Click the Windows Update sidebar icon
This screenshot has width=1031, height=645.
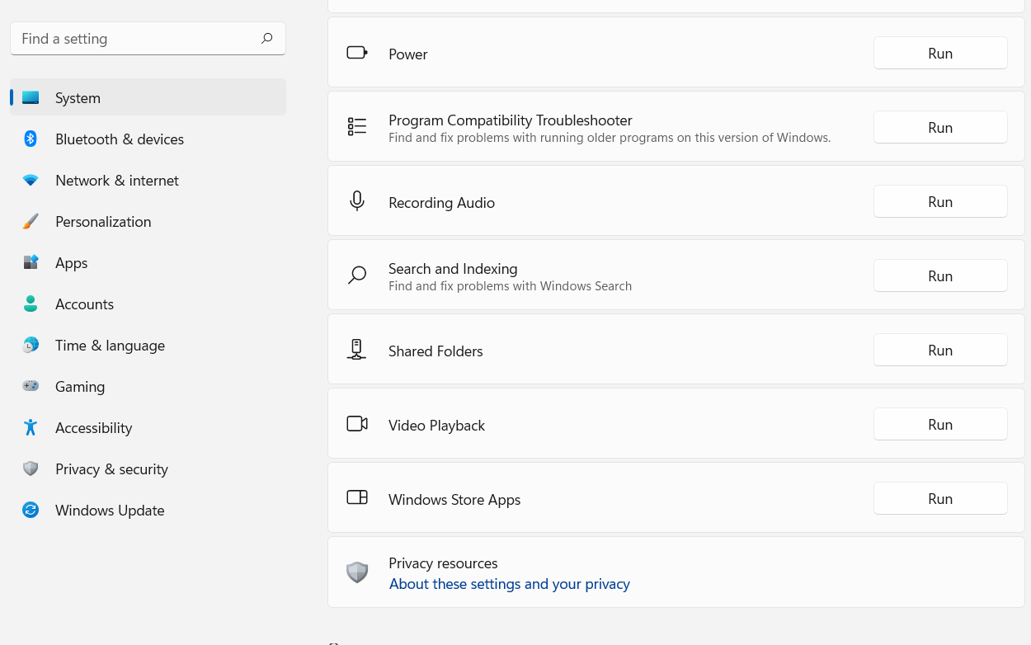click(x=31, y=510)
